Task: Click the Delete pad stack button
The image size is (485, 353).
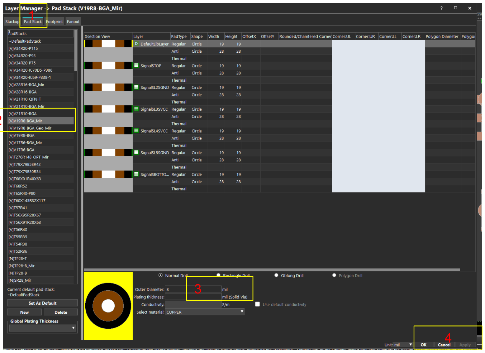Action: [x=61, y=313]
